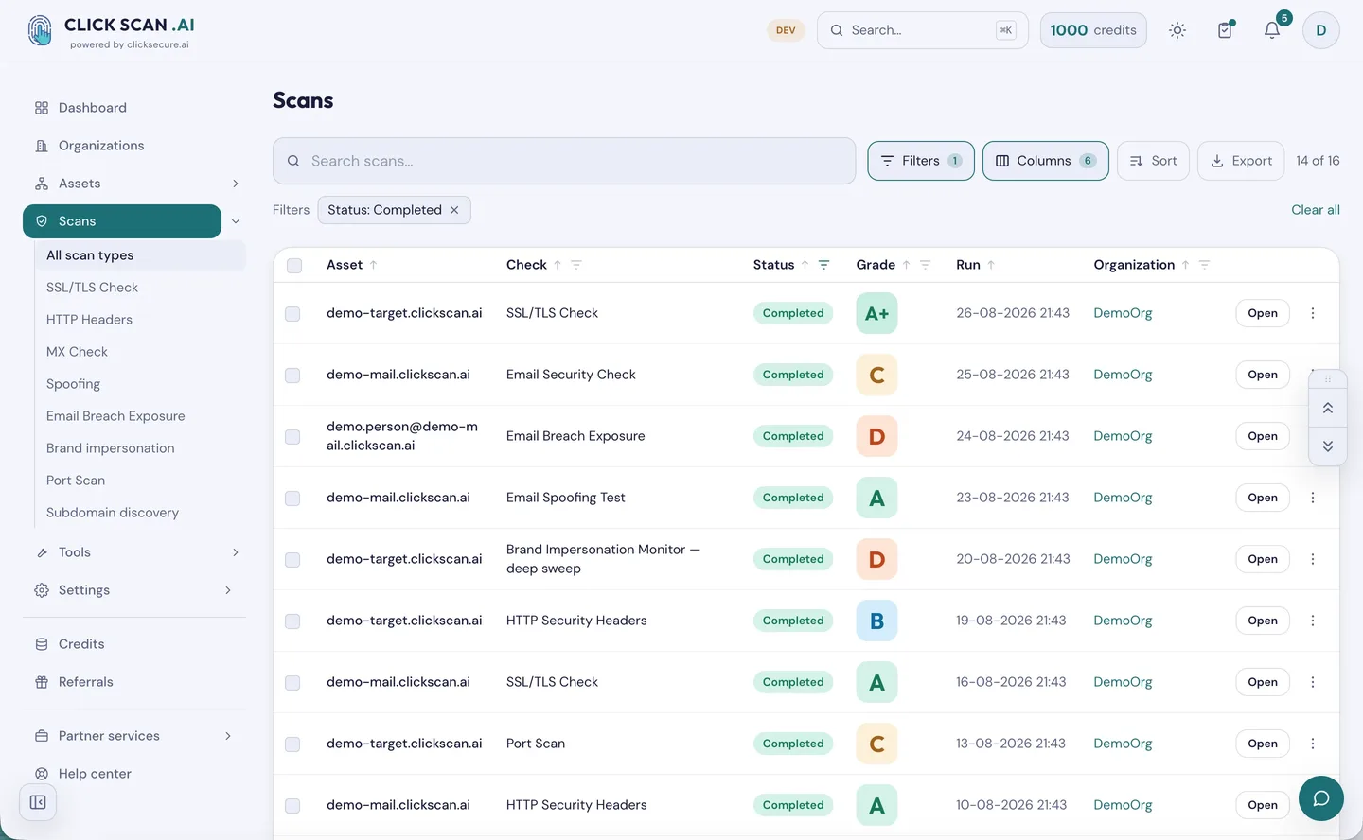Sort by Organization column arrow
This screenshot has height=840, width=1363.
tap(1185, 265)
